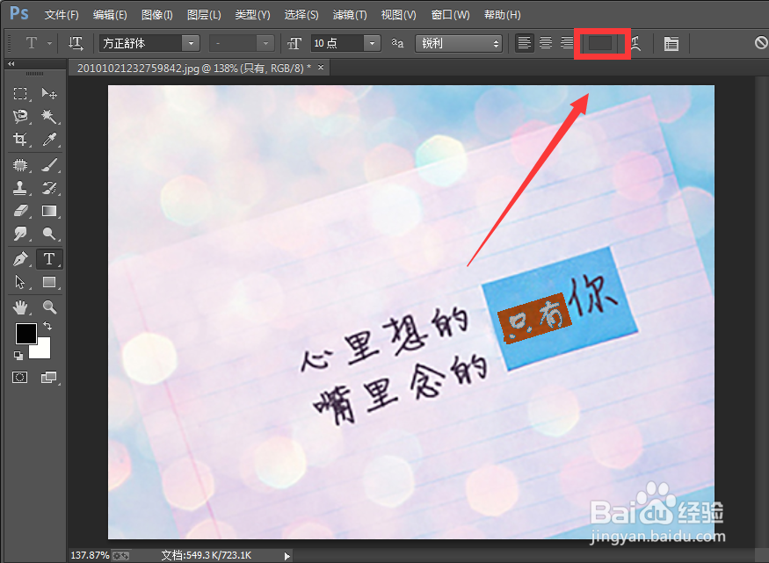
Task: Close the 2010102123759842.jpg document tab
Action: tap(321, 67)
